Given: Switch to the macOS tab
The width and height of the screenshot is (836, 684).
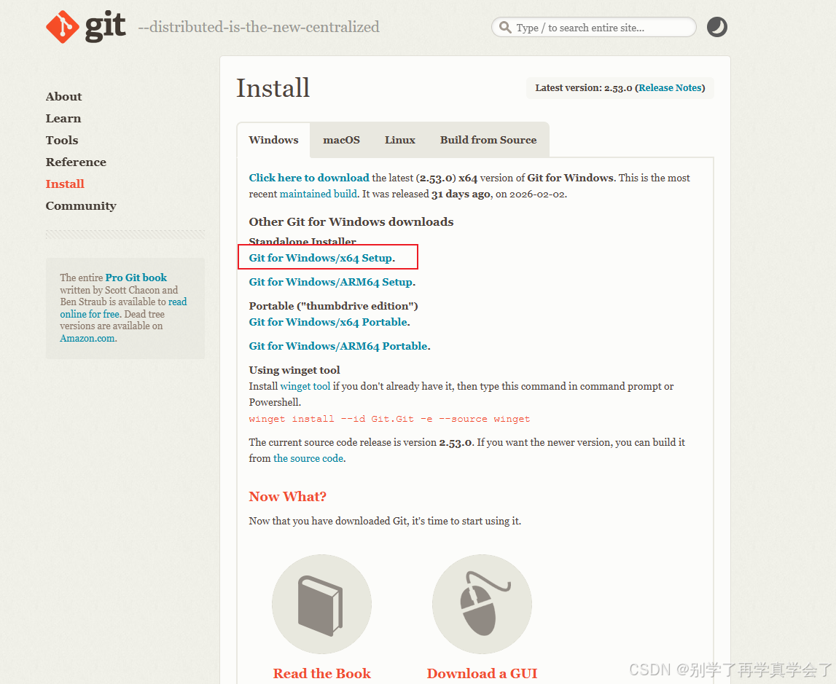Looking at the screenshot, I should (341, 140).
